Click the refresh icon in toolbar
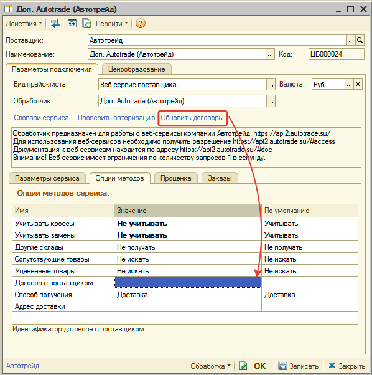The image size is (372, 375). pyautogui.click(x=72, y=24)
